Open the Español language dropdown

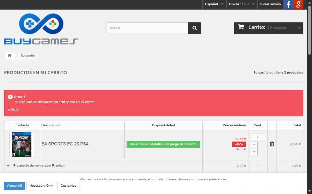(x=214, y=4)
